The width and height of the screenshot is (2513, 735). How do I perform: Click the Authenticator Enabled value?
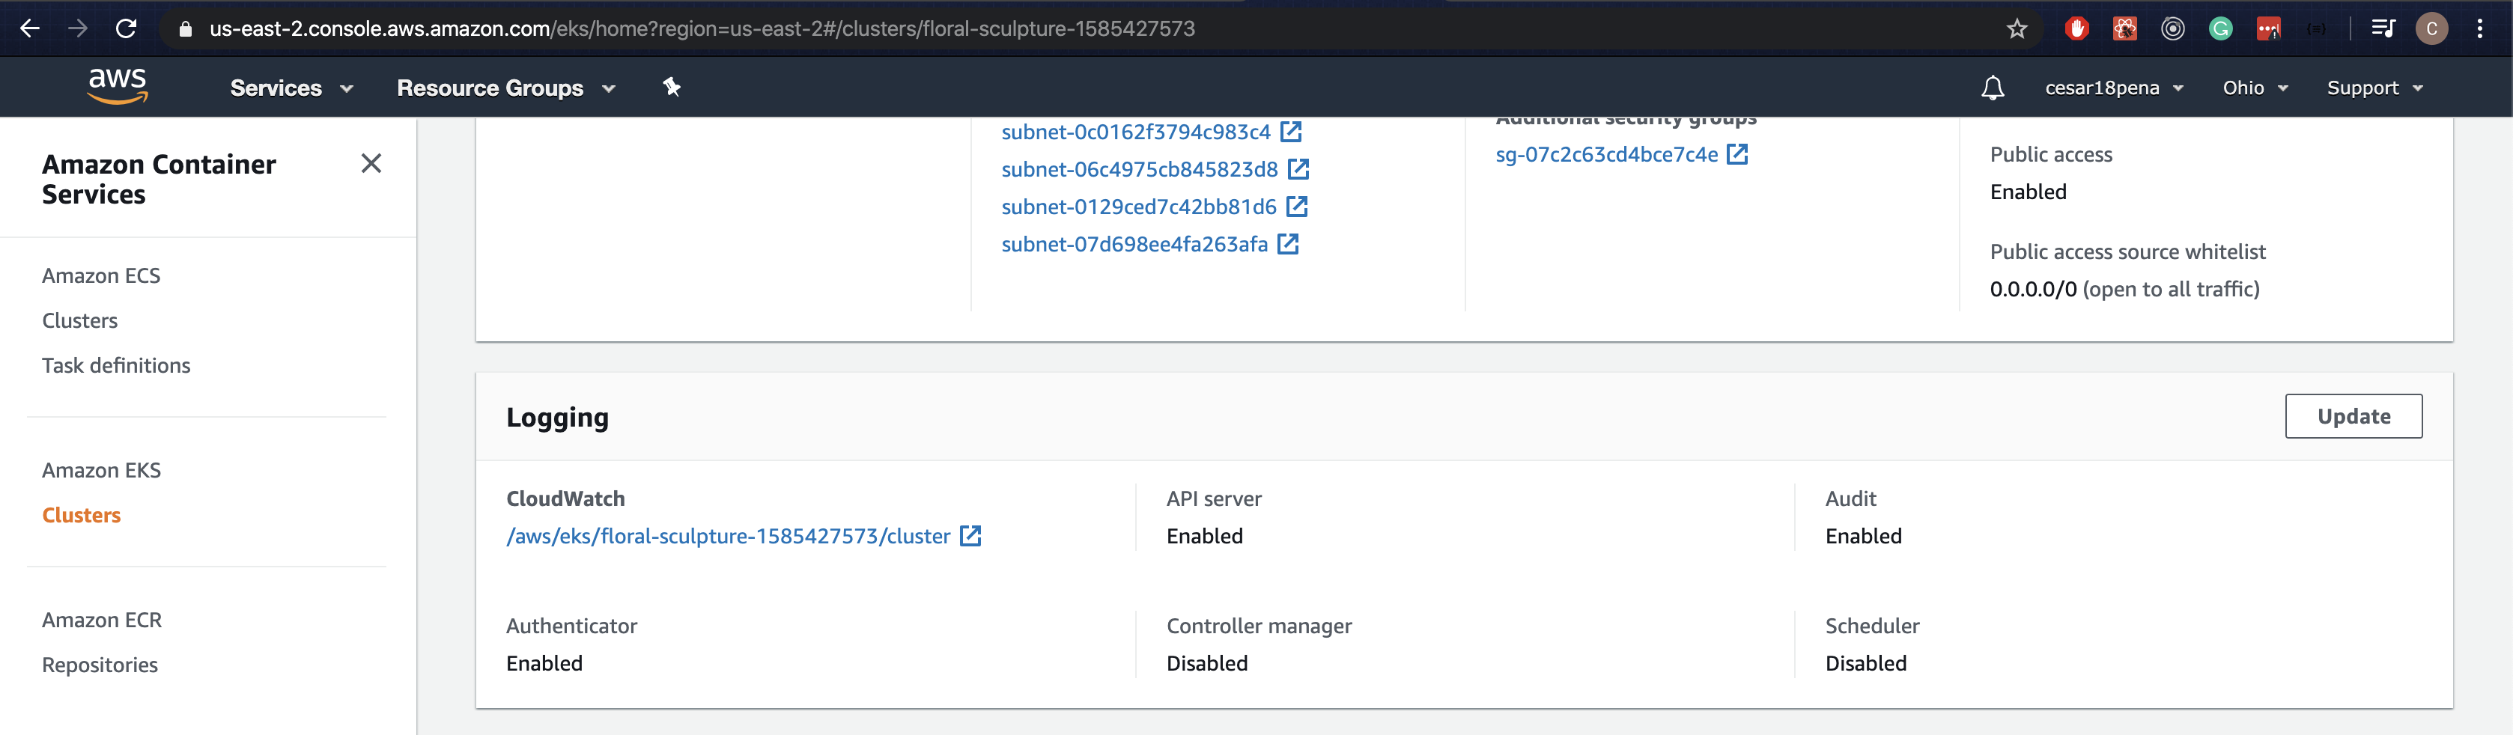click(544, 663)
